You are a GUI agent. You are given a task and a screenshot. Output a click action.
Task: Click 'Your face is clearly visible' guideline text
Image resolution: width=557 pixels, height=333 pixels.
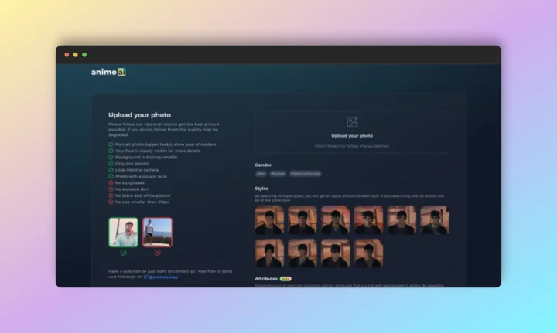tap(158, 151)
